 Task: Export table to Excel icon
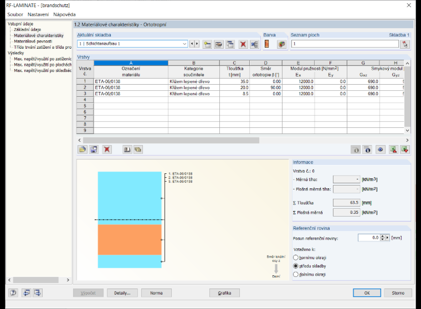[394, 150]
